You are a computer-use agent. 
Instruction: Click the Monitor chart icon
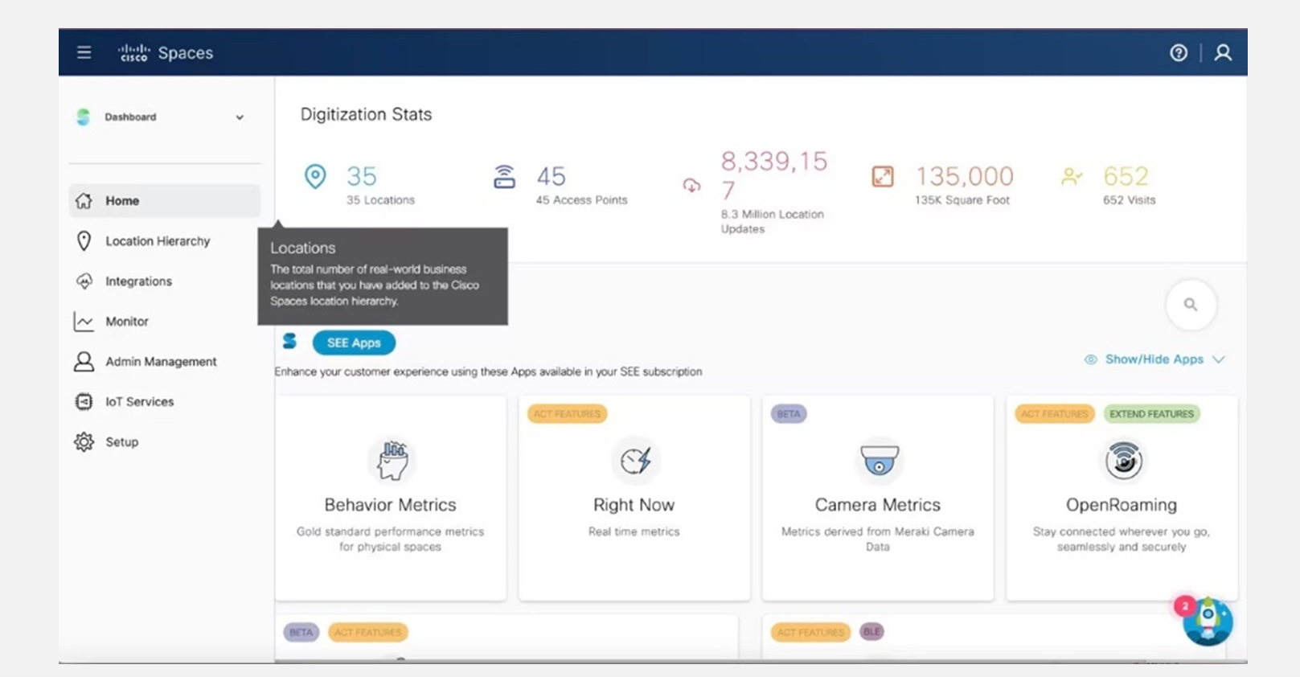[84, 322]
